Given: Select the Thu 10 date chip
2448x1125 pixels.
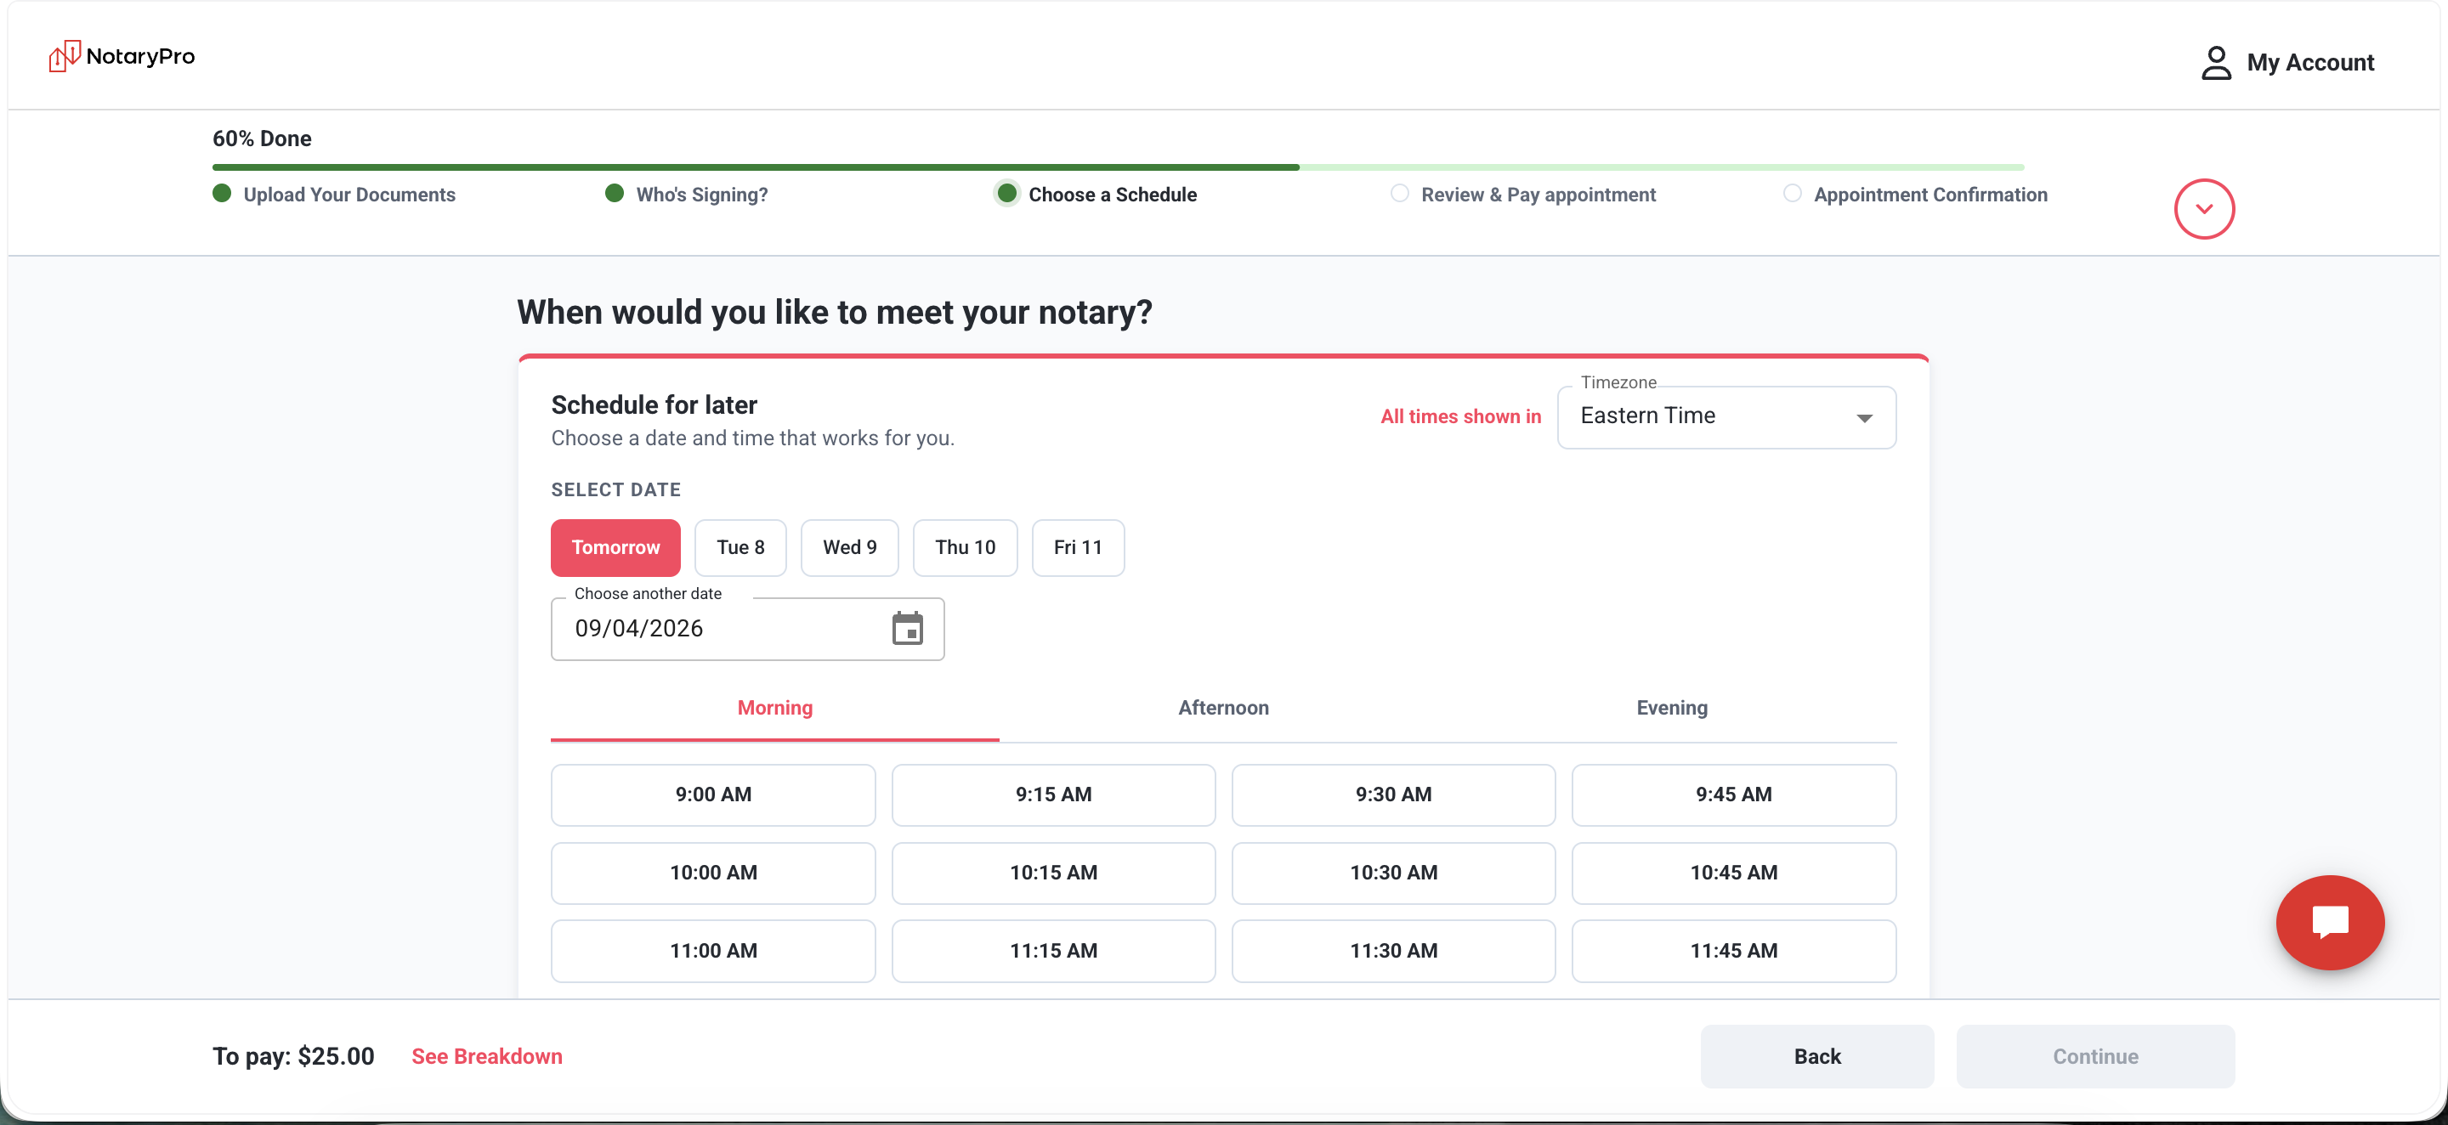Looking at the screenshot, I should click(x=965, y=547).
